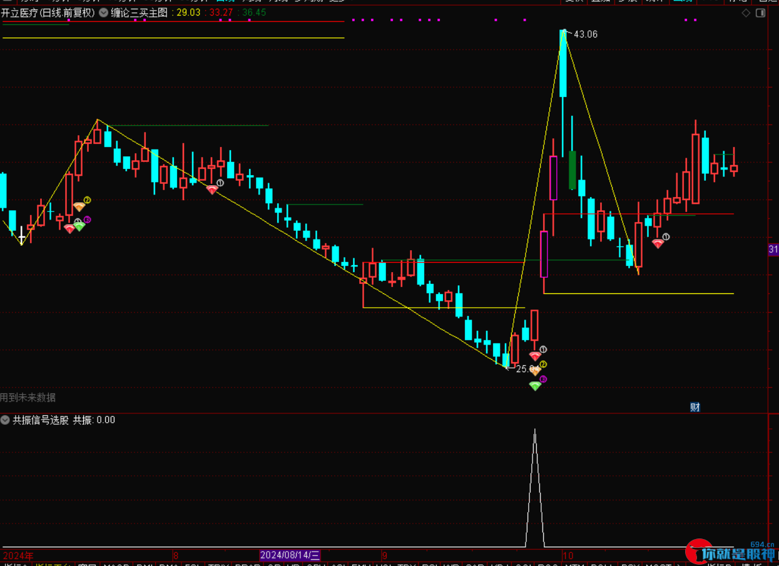Click the red diamond signal below 25 low
This screenshot has height=566, width=779.
tap(535, 356)
